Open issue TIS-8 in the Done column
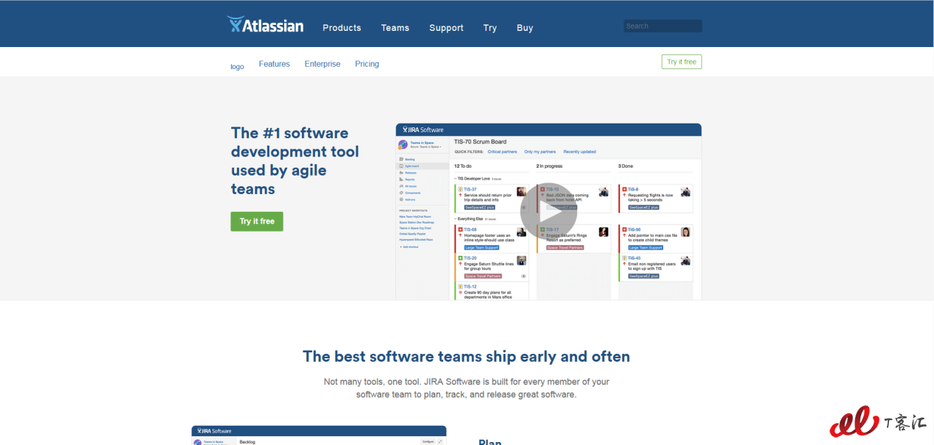The width and height of the screenshot is (934, 445). 633,189
